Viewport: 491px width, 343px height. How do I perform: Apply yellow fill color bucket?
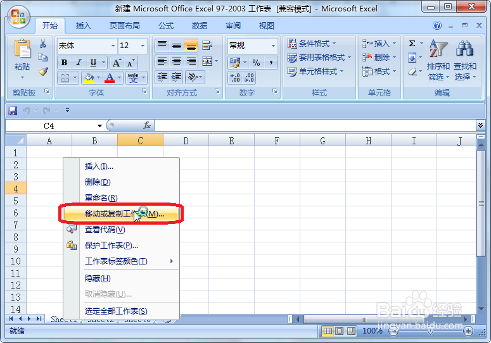tap(89, 78)
